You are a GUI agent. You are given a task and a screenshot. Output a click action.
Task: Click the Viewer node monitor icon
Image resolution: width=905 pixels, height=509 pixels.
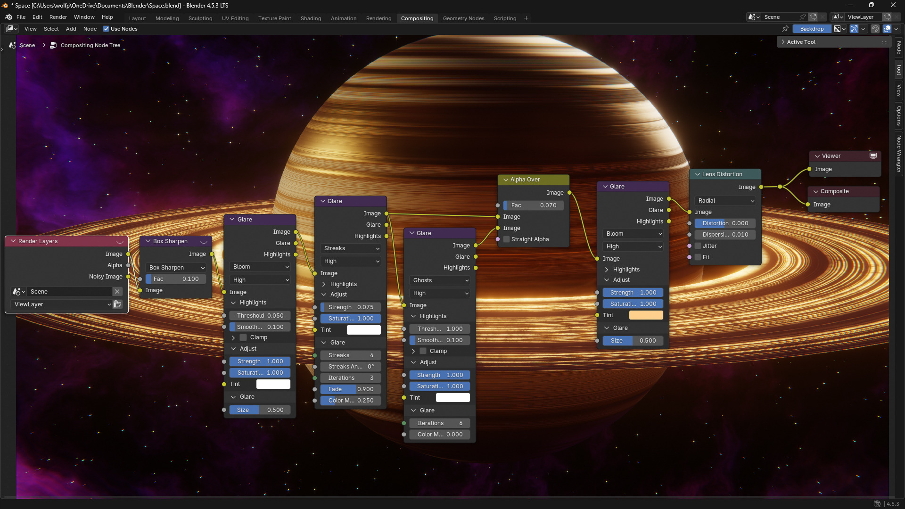coord(873,156)
